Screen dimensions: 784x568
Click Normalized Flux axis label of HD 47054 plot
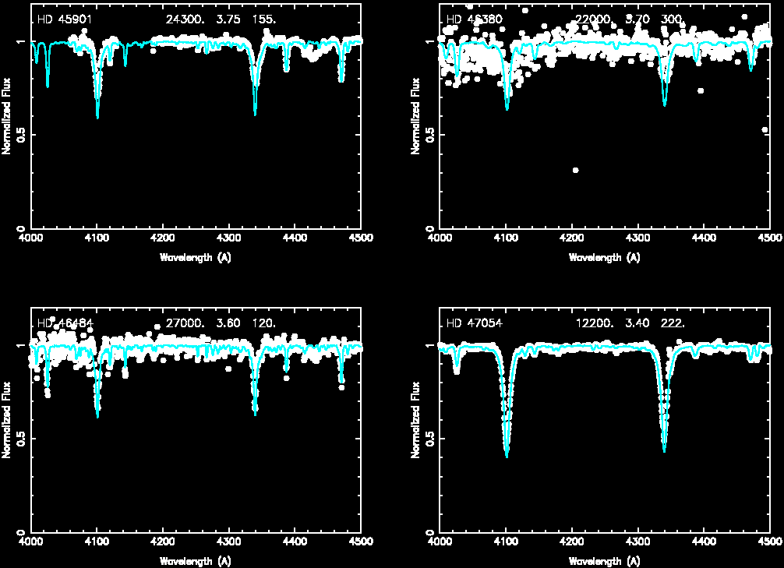[x=415, y=419]
